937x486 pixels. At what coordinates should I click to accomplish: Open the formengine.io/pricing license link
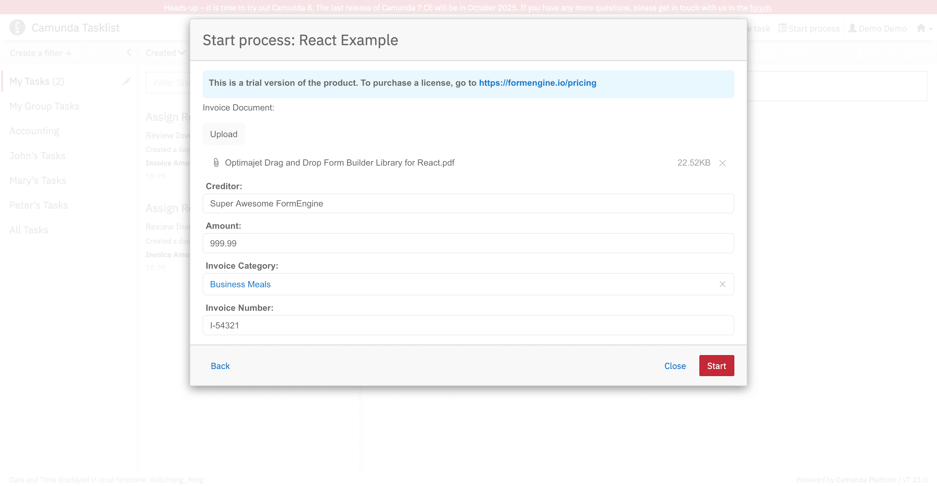tap(538, 83)
